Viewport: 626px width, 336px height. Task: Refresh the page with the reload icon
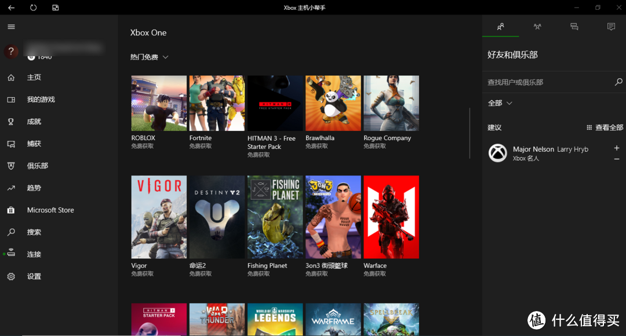(x=33, y=8)
